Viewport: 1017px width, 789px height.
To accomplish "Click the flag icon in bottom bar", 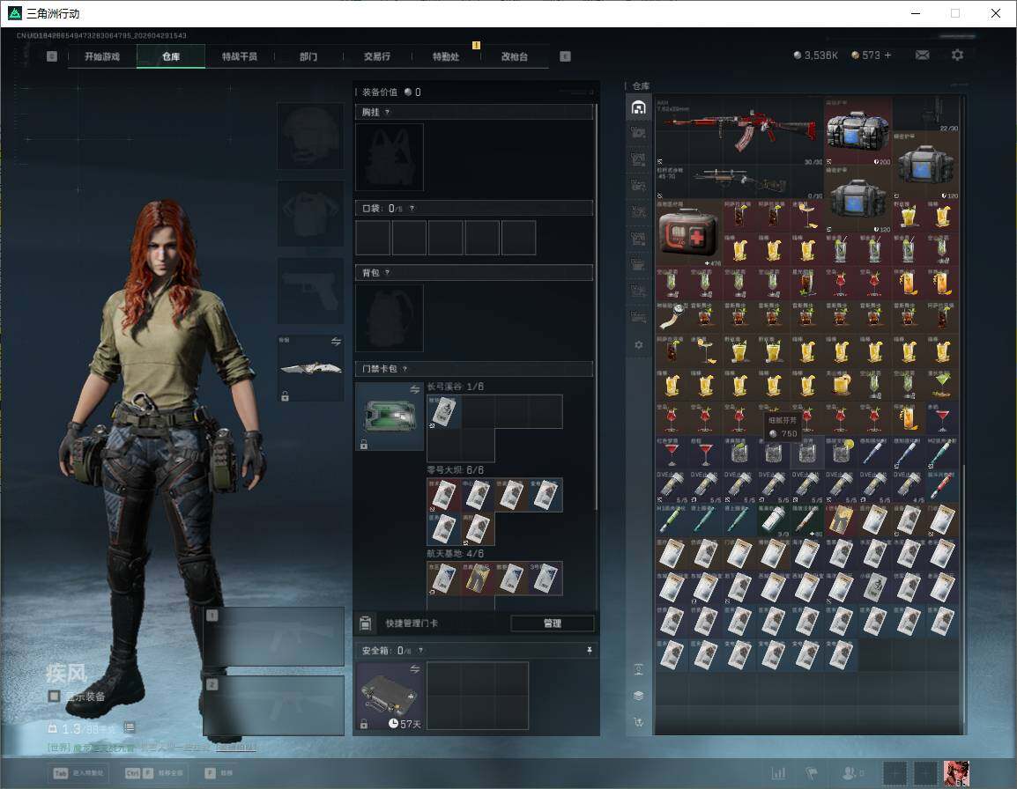I will (x=811, y=773).
